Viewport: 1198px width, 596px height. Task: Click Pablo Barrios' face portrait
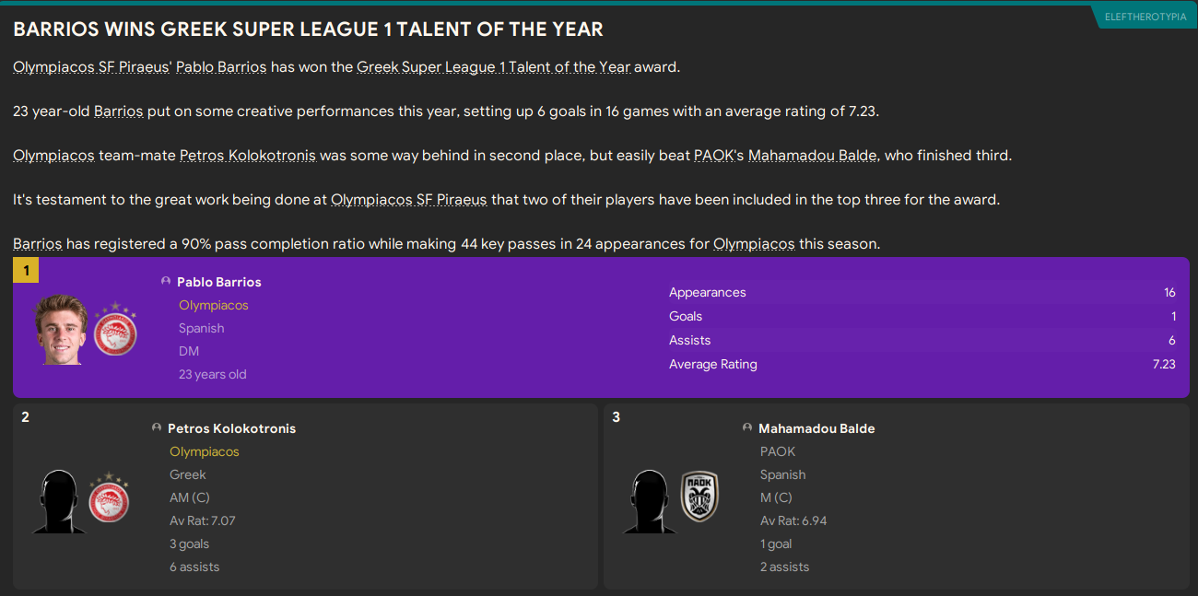(x=61, y=329)
